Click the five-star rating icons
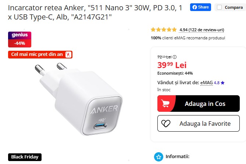Image resolution: width=246 pixels, height=164 pixels. click(x=164, y=30)
